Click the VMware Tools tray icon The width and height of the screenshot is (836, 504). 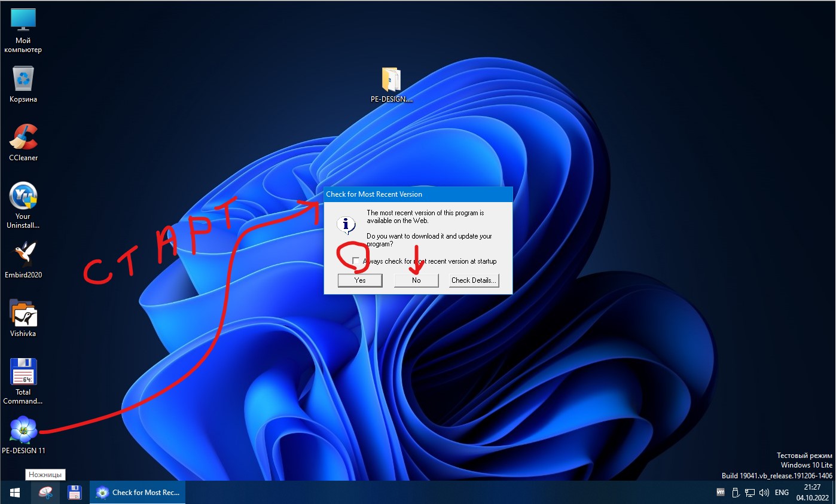pos(721,493)
